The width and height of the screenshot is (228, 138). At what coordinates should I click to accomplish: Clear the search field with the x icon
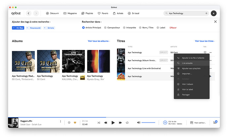206,13
